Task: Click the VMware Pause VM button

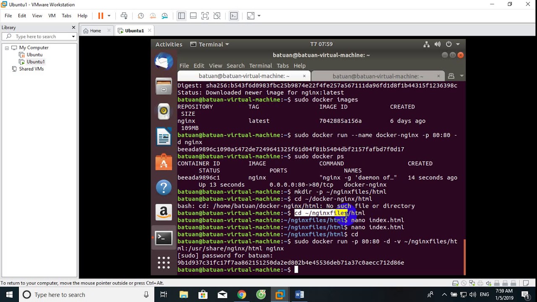Action: [x=101, y=16]
